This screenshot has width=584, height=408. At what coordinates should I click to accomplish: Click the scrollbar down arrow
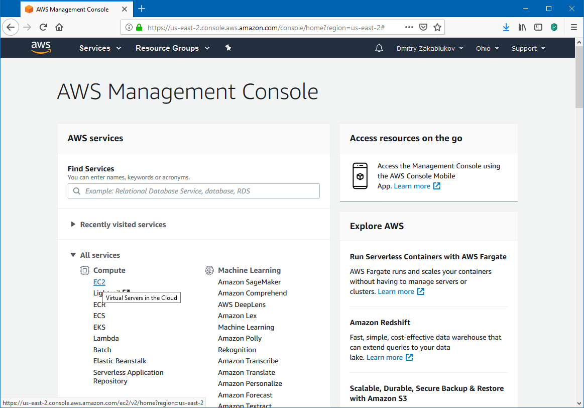click(579, 403)
